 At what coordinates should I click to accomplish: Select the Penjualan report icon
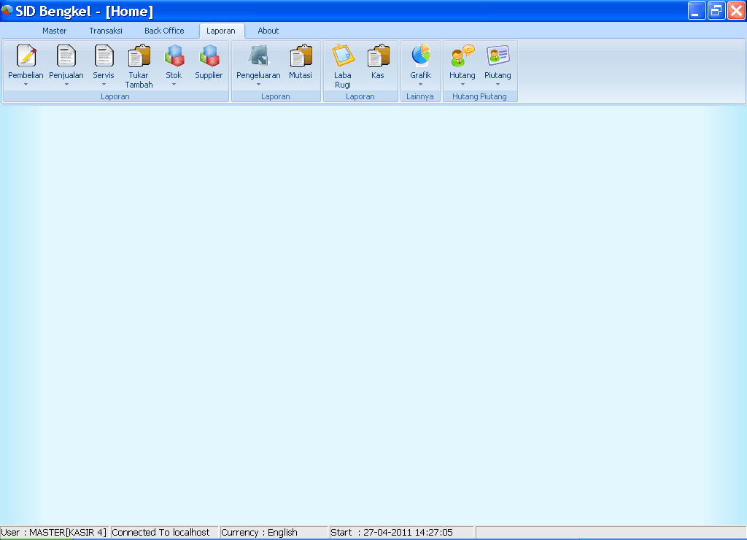coord(66,58)
